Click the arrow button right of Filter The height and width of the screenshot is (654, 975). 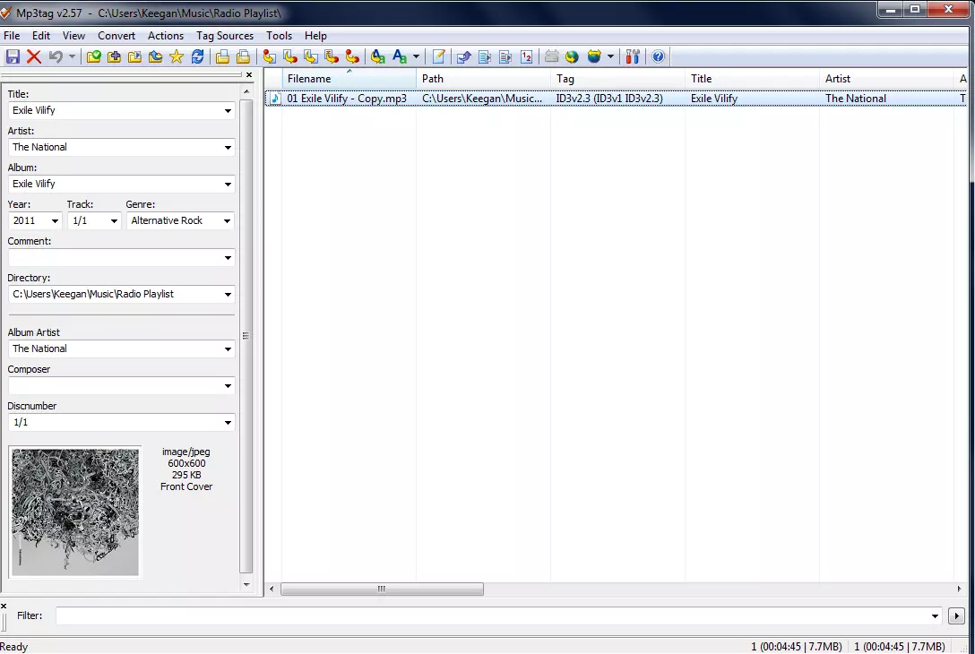coord(956,616)
